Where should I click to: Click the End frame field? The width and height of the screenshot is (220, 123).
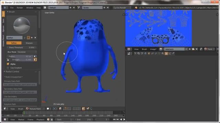coord(84,120)
